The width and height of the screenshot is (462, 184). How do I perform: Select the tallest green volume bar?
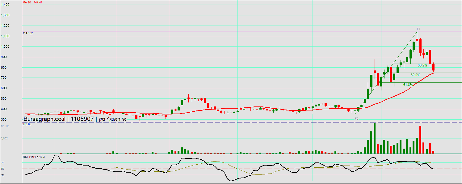[x=375, y=138]
